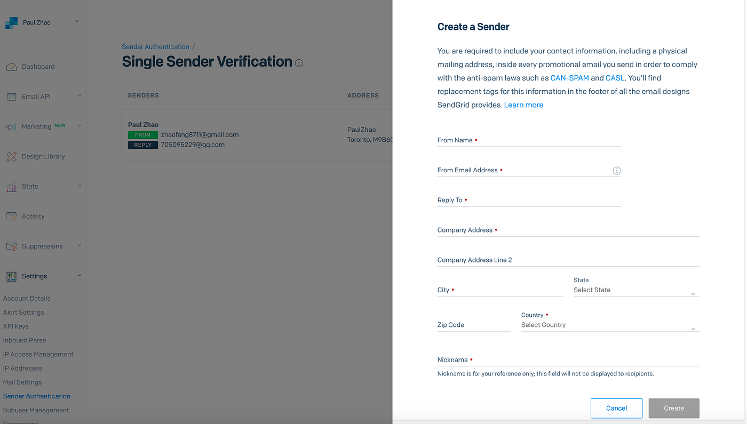Open Marketing via the megaphone icon

tap(12, 126)
